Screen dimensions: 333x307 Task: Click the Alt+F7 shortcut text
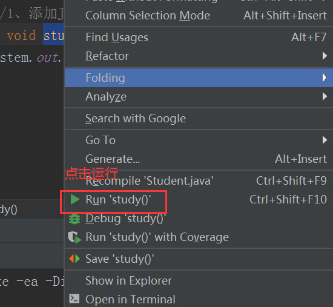309,38
